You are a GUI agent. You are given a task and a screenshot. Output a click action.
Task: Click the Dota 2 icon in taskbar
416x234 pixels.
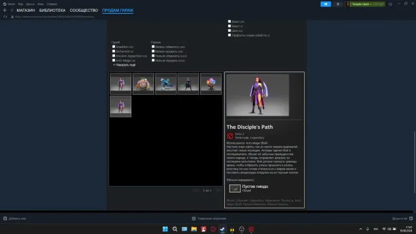click(x=251, y=229)
